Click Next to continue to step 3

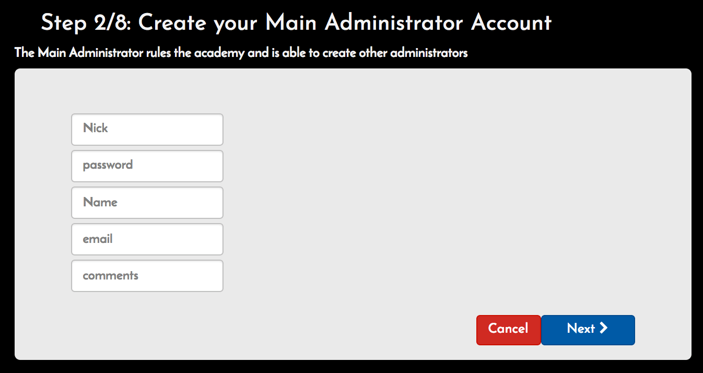pos(588,330)
